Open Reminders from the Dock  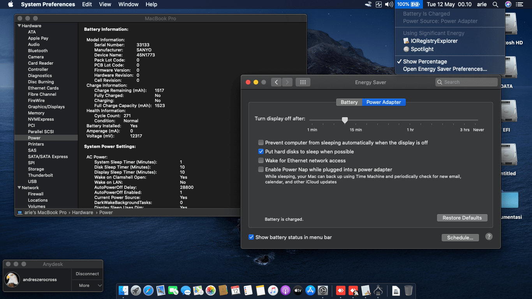point(248,290)
